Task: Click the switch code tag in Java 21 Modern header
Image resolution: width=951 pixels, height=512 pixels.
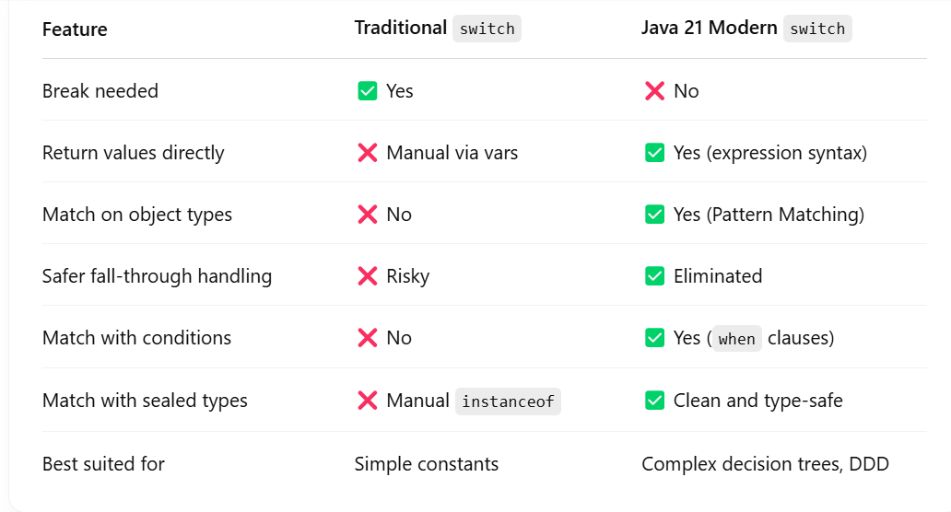Action: (x=817, y=29)
